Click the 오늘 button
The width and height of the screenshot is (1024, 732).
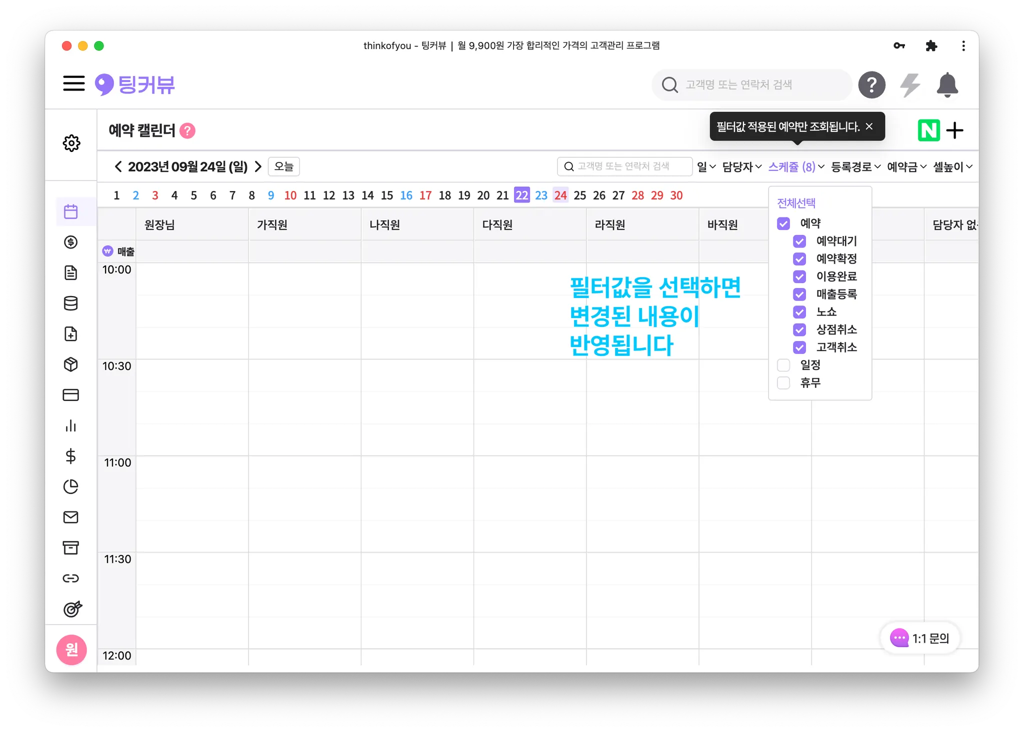(283, 166)
